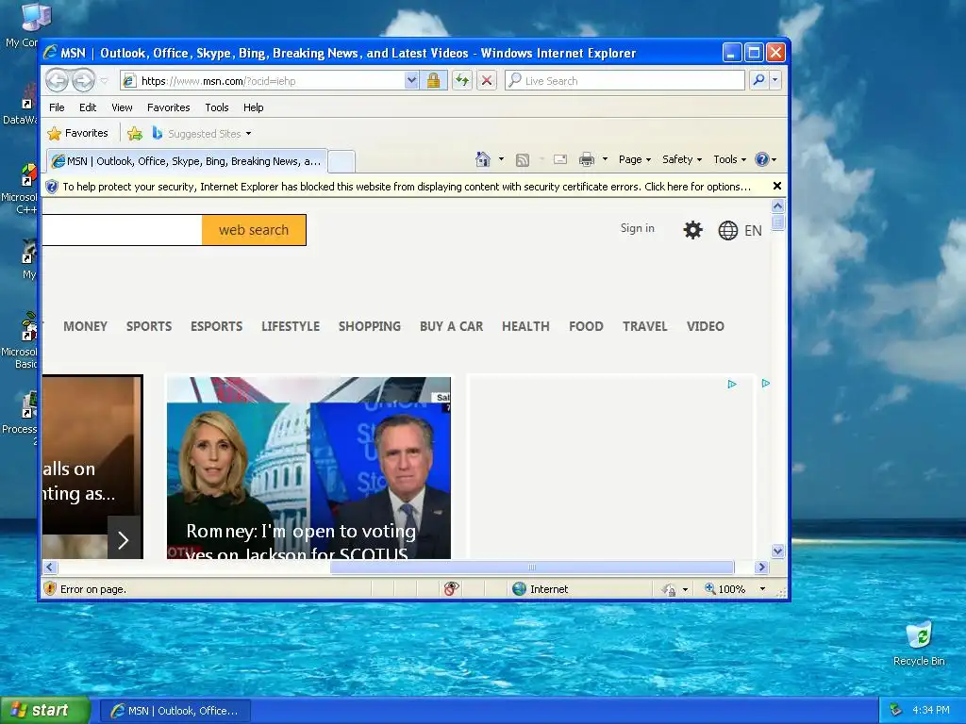Click the Windows Start button

(x=45, y=711)
